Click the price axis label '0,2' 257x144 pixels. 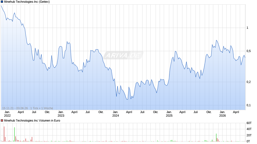point(249,82)
